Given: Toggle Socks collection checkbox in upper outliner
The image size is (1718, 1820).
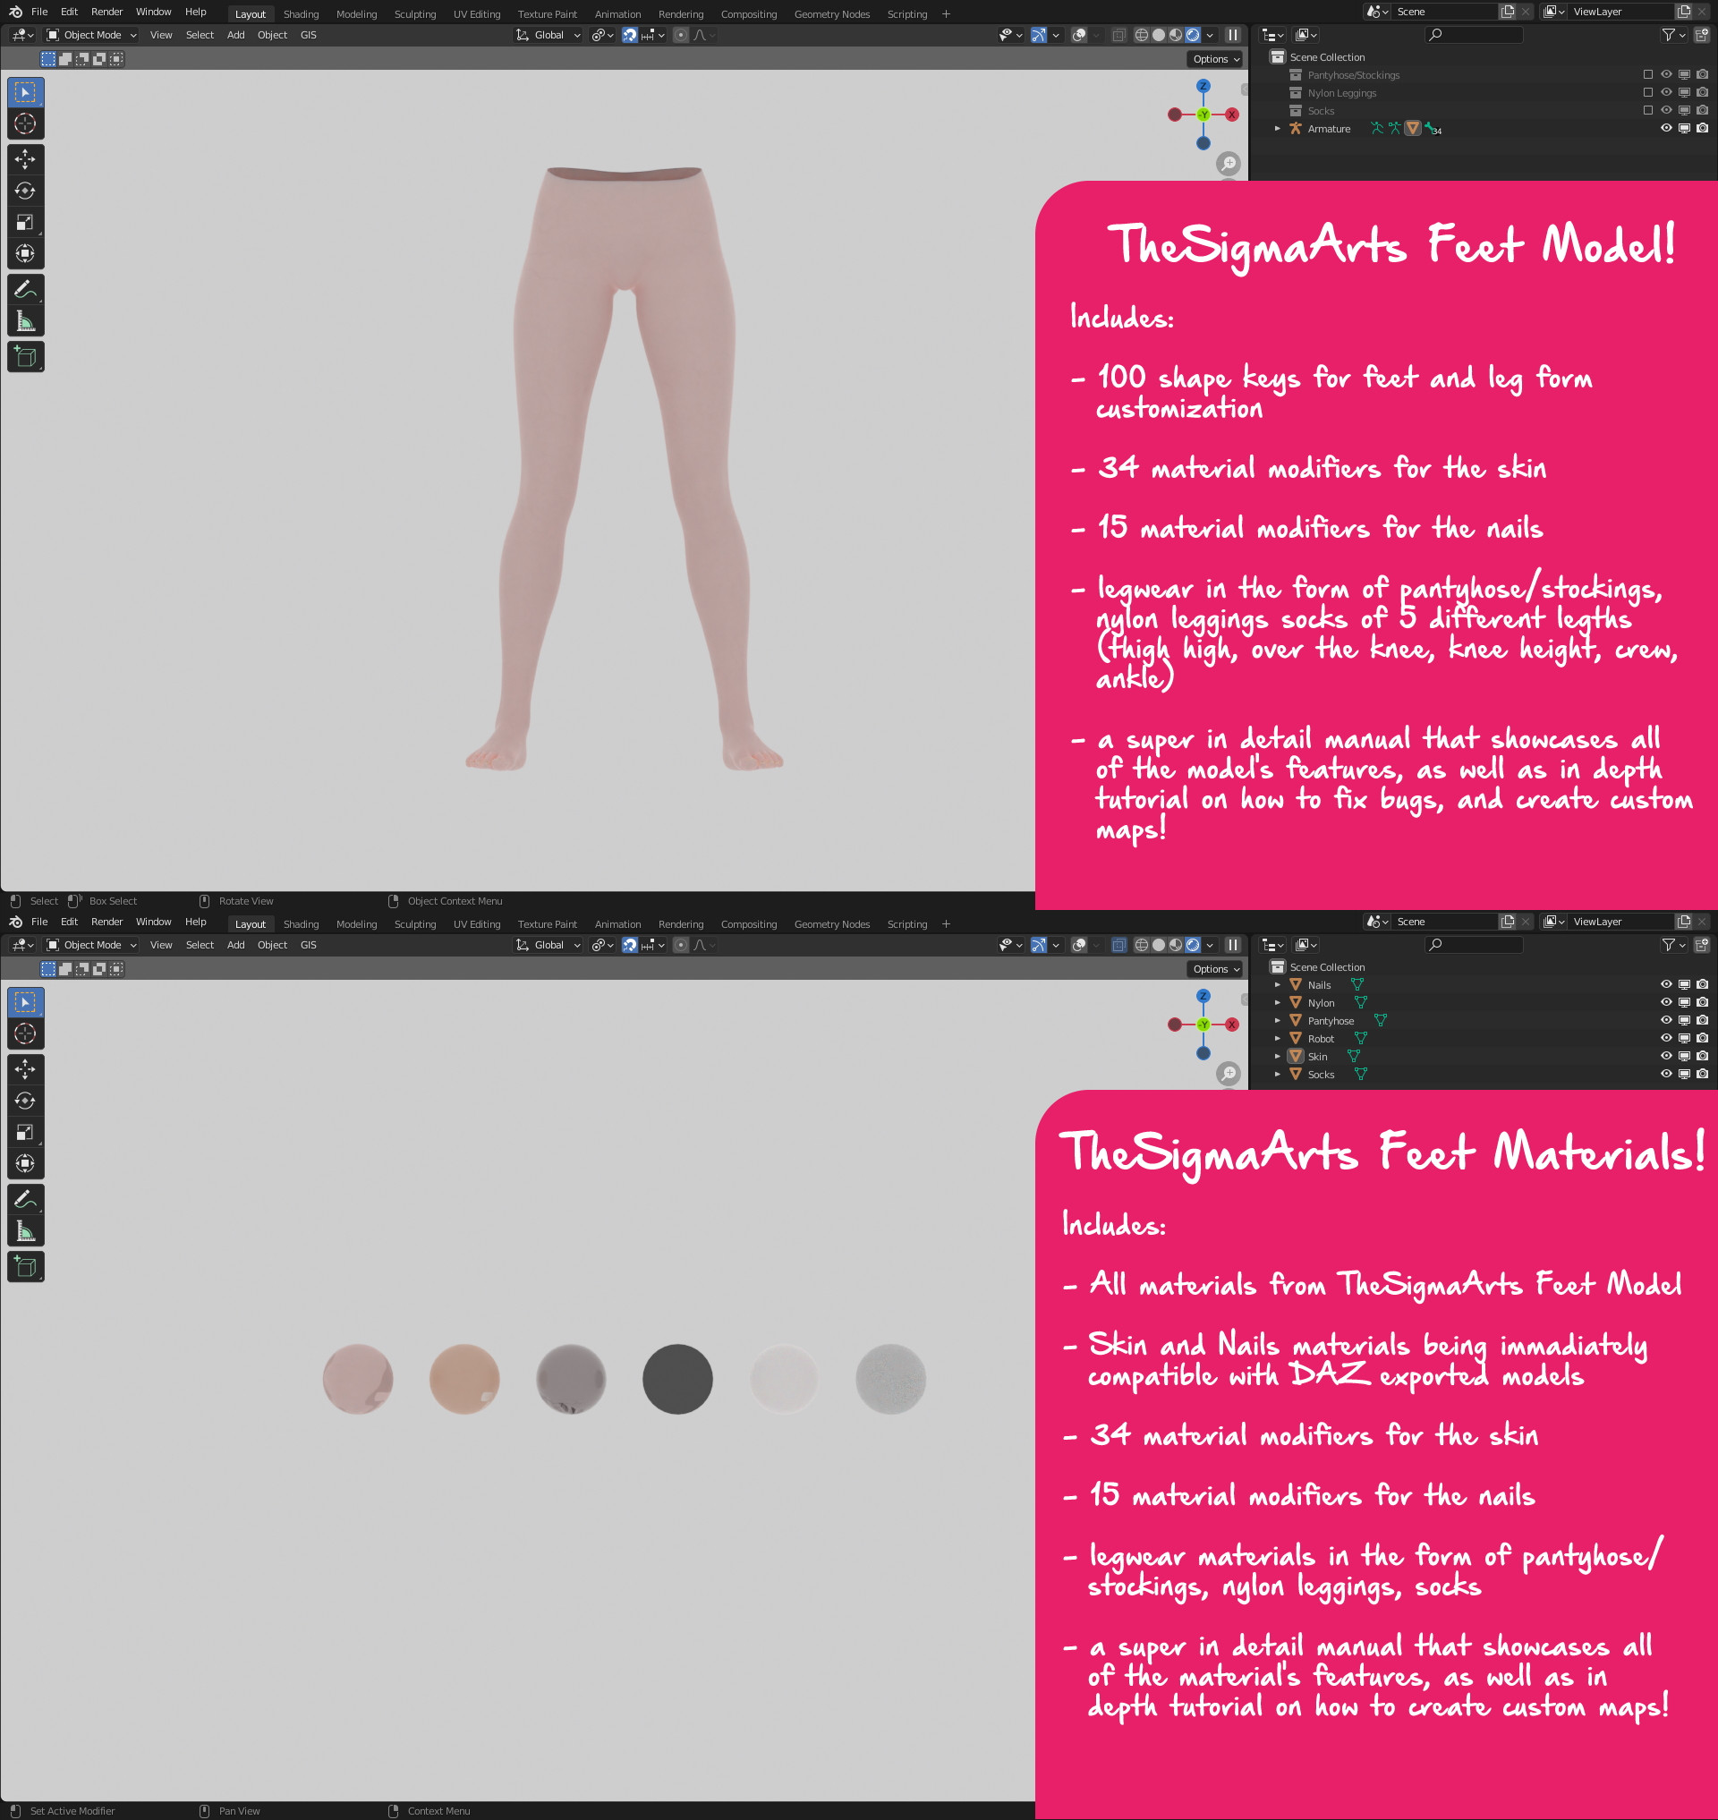Looking at the screenshot, I should [1648, 111].
